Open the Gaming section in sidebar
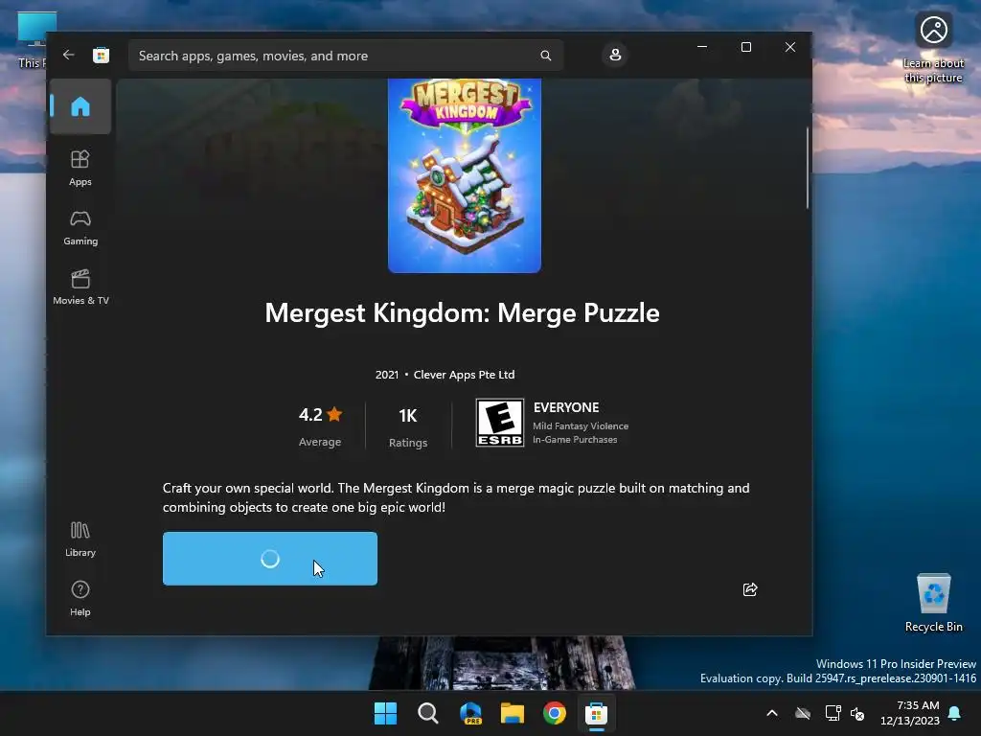The width and height of the screenshot is (981, 736). point(80,227)
